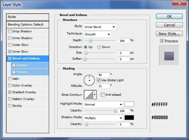Select the Up direction radio button
The height and width of the screenshot is (140, 189).
pyautogui.click(x=86, y=47)
